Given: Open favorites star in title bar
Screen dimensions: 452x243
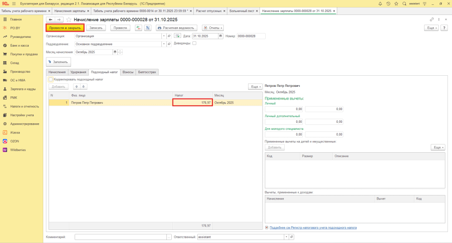Looking at the screenshot, I should pyautogui.click(x=396, y=4).
